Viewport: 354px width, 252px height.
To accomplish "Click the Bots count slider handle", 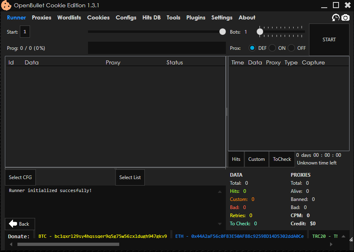I will point(260,32).
